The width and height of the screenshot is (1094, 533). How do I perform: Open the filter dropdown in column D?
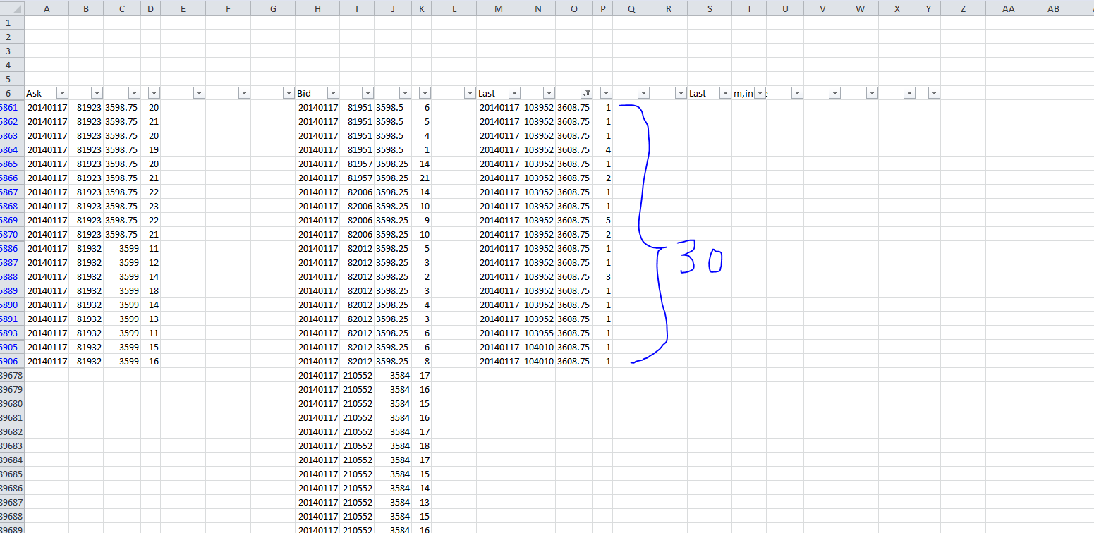tap(154, 93)
